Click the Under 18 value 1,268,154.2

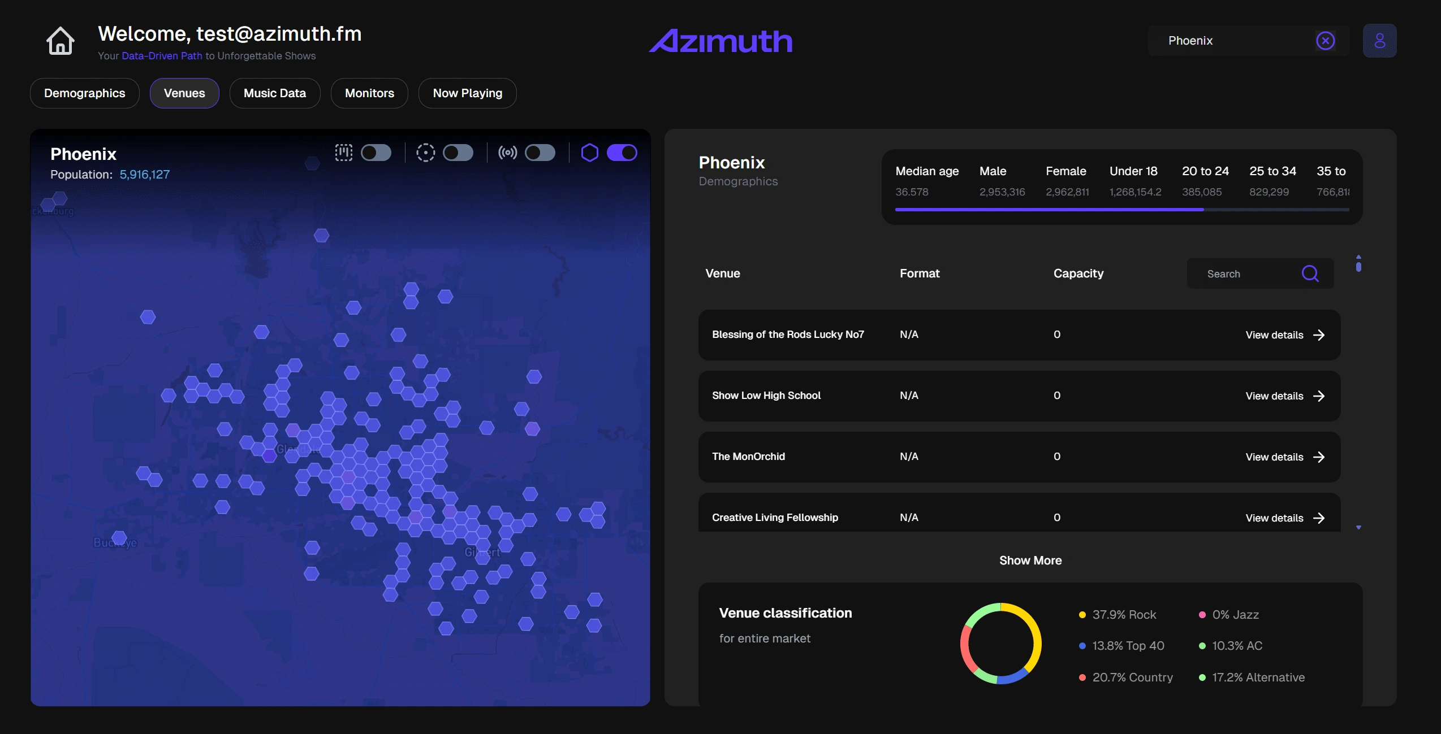[1135, 192]
